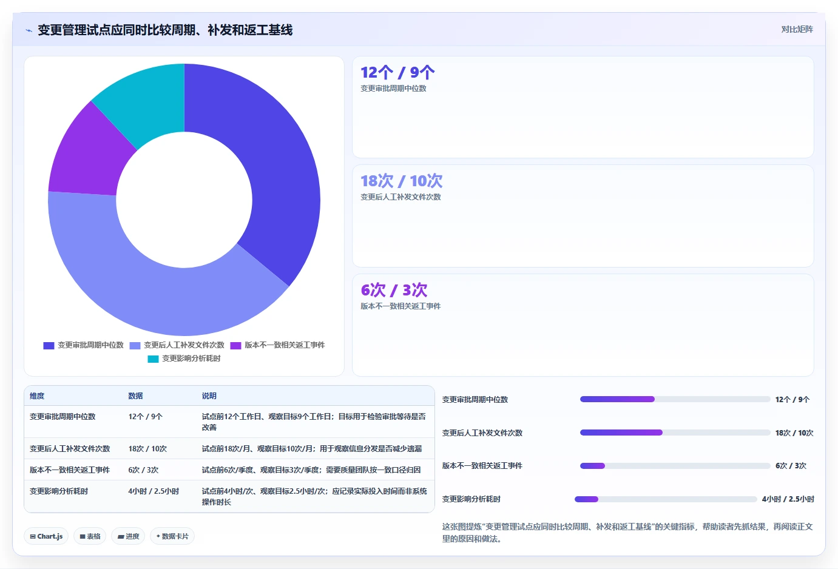Toggle 变更影响分析耗时 legend swatch
The height and width of the screenshot is (569, 838).
(x=153, y=359)
